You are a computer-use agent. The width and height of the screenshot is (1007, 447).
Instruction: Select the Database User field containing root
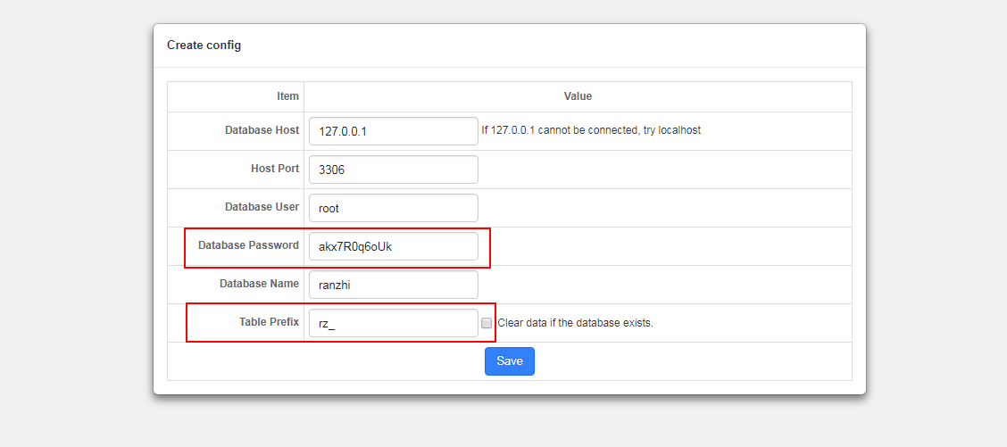click(x=393, y=208)
